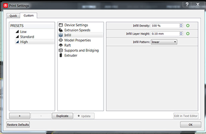Close the Print Settings dialog

click(198, 4)
